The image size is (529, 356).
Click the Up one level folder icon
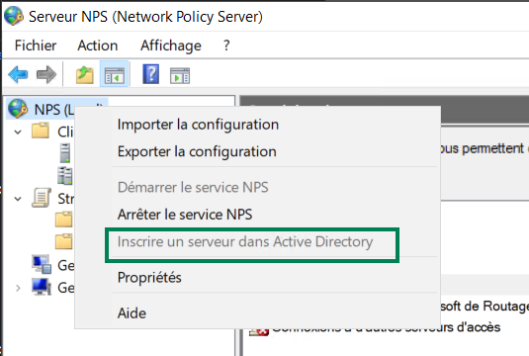click(x=85, y=75)
